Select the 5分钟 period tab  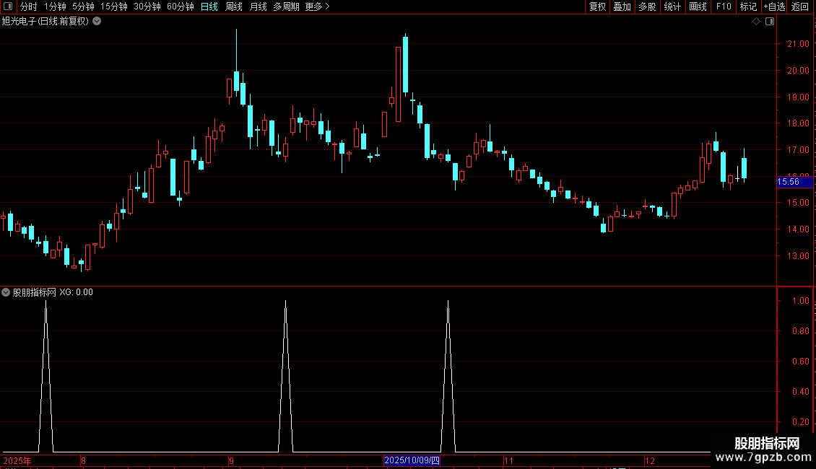[83, 6]
